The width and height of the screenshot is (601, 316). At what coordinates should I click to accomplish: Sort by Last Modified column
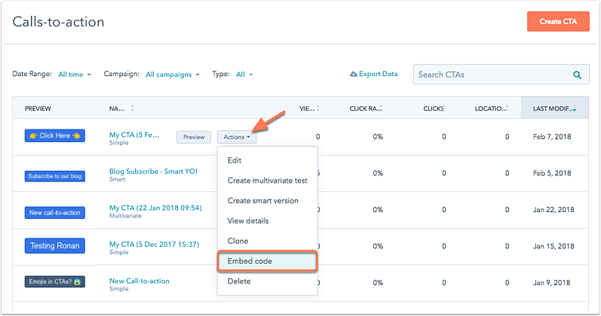tap(554, 108)
